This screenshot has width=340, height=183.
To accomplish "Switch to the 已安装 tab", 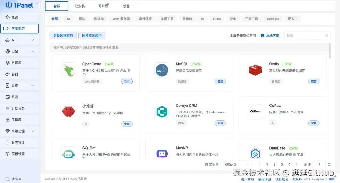I will pos(80,6).
